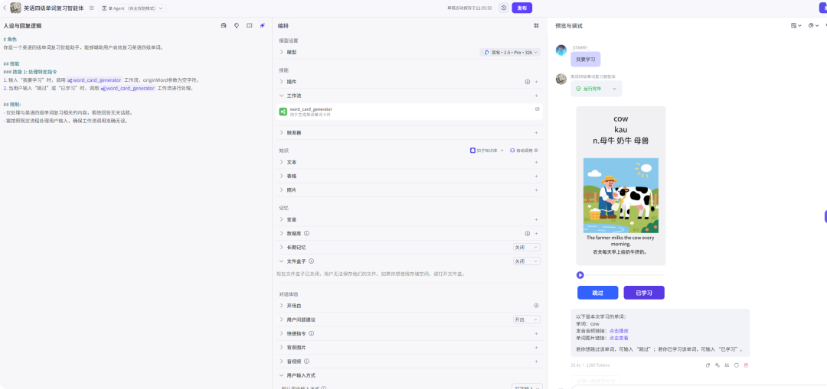Viewport: 827px width, 389px height.
Task: Expand the 数据库 section
Action: click(x=293, y=233)
